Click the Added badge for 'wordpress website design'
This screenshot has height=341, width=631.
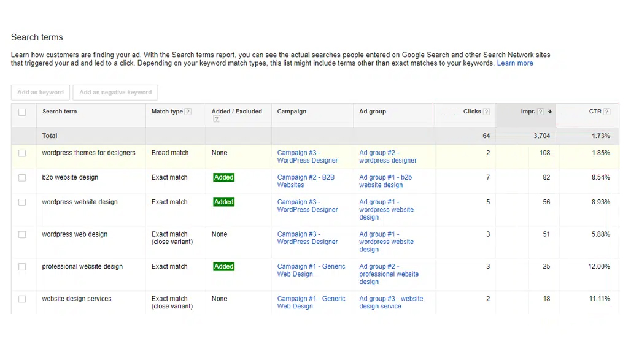[224, 202]
